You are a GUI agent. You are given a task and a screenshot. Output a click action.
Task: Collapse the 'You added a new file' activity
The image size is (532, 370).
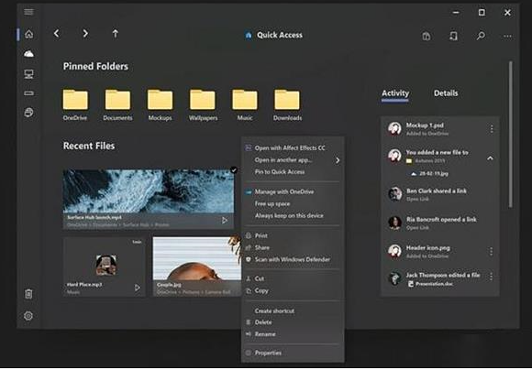491,158
